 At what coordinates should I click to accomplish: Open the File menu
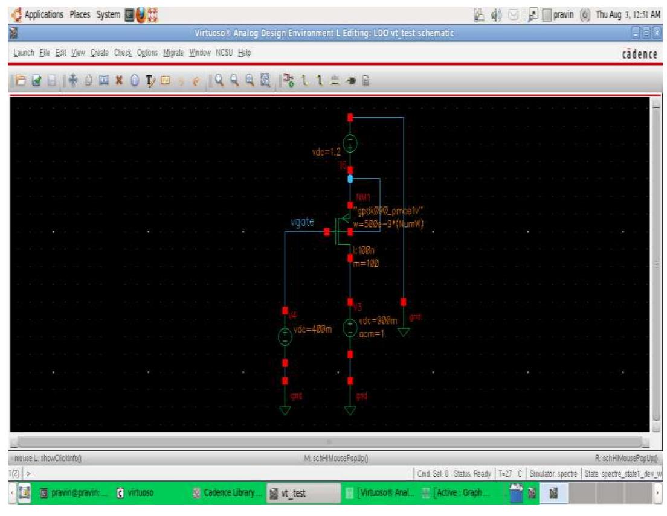pyautogui.click(x=45, y=53)
